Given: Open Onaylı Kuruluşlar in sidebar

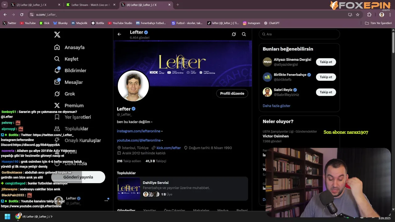Looking at the screenshot, I should pos(77,140).
